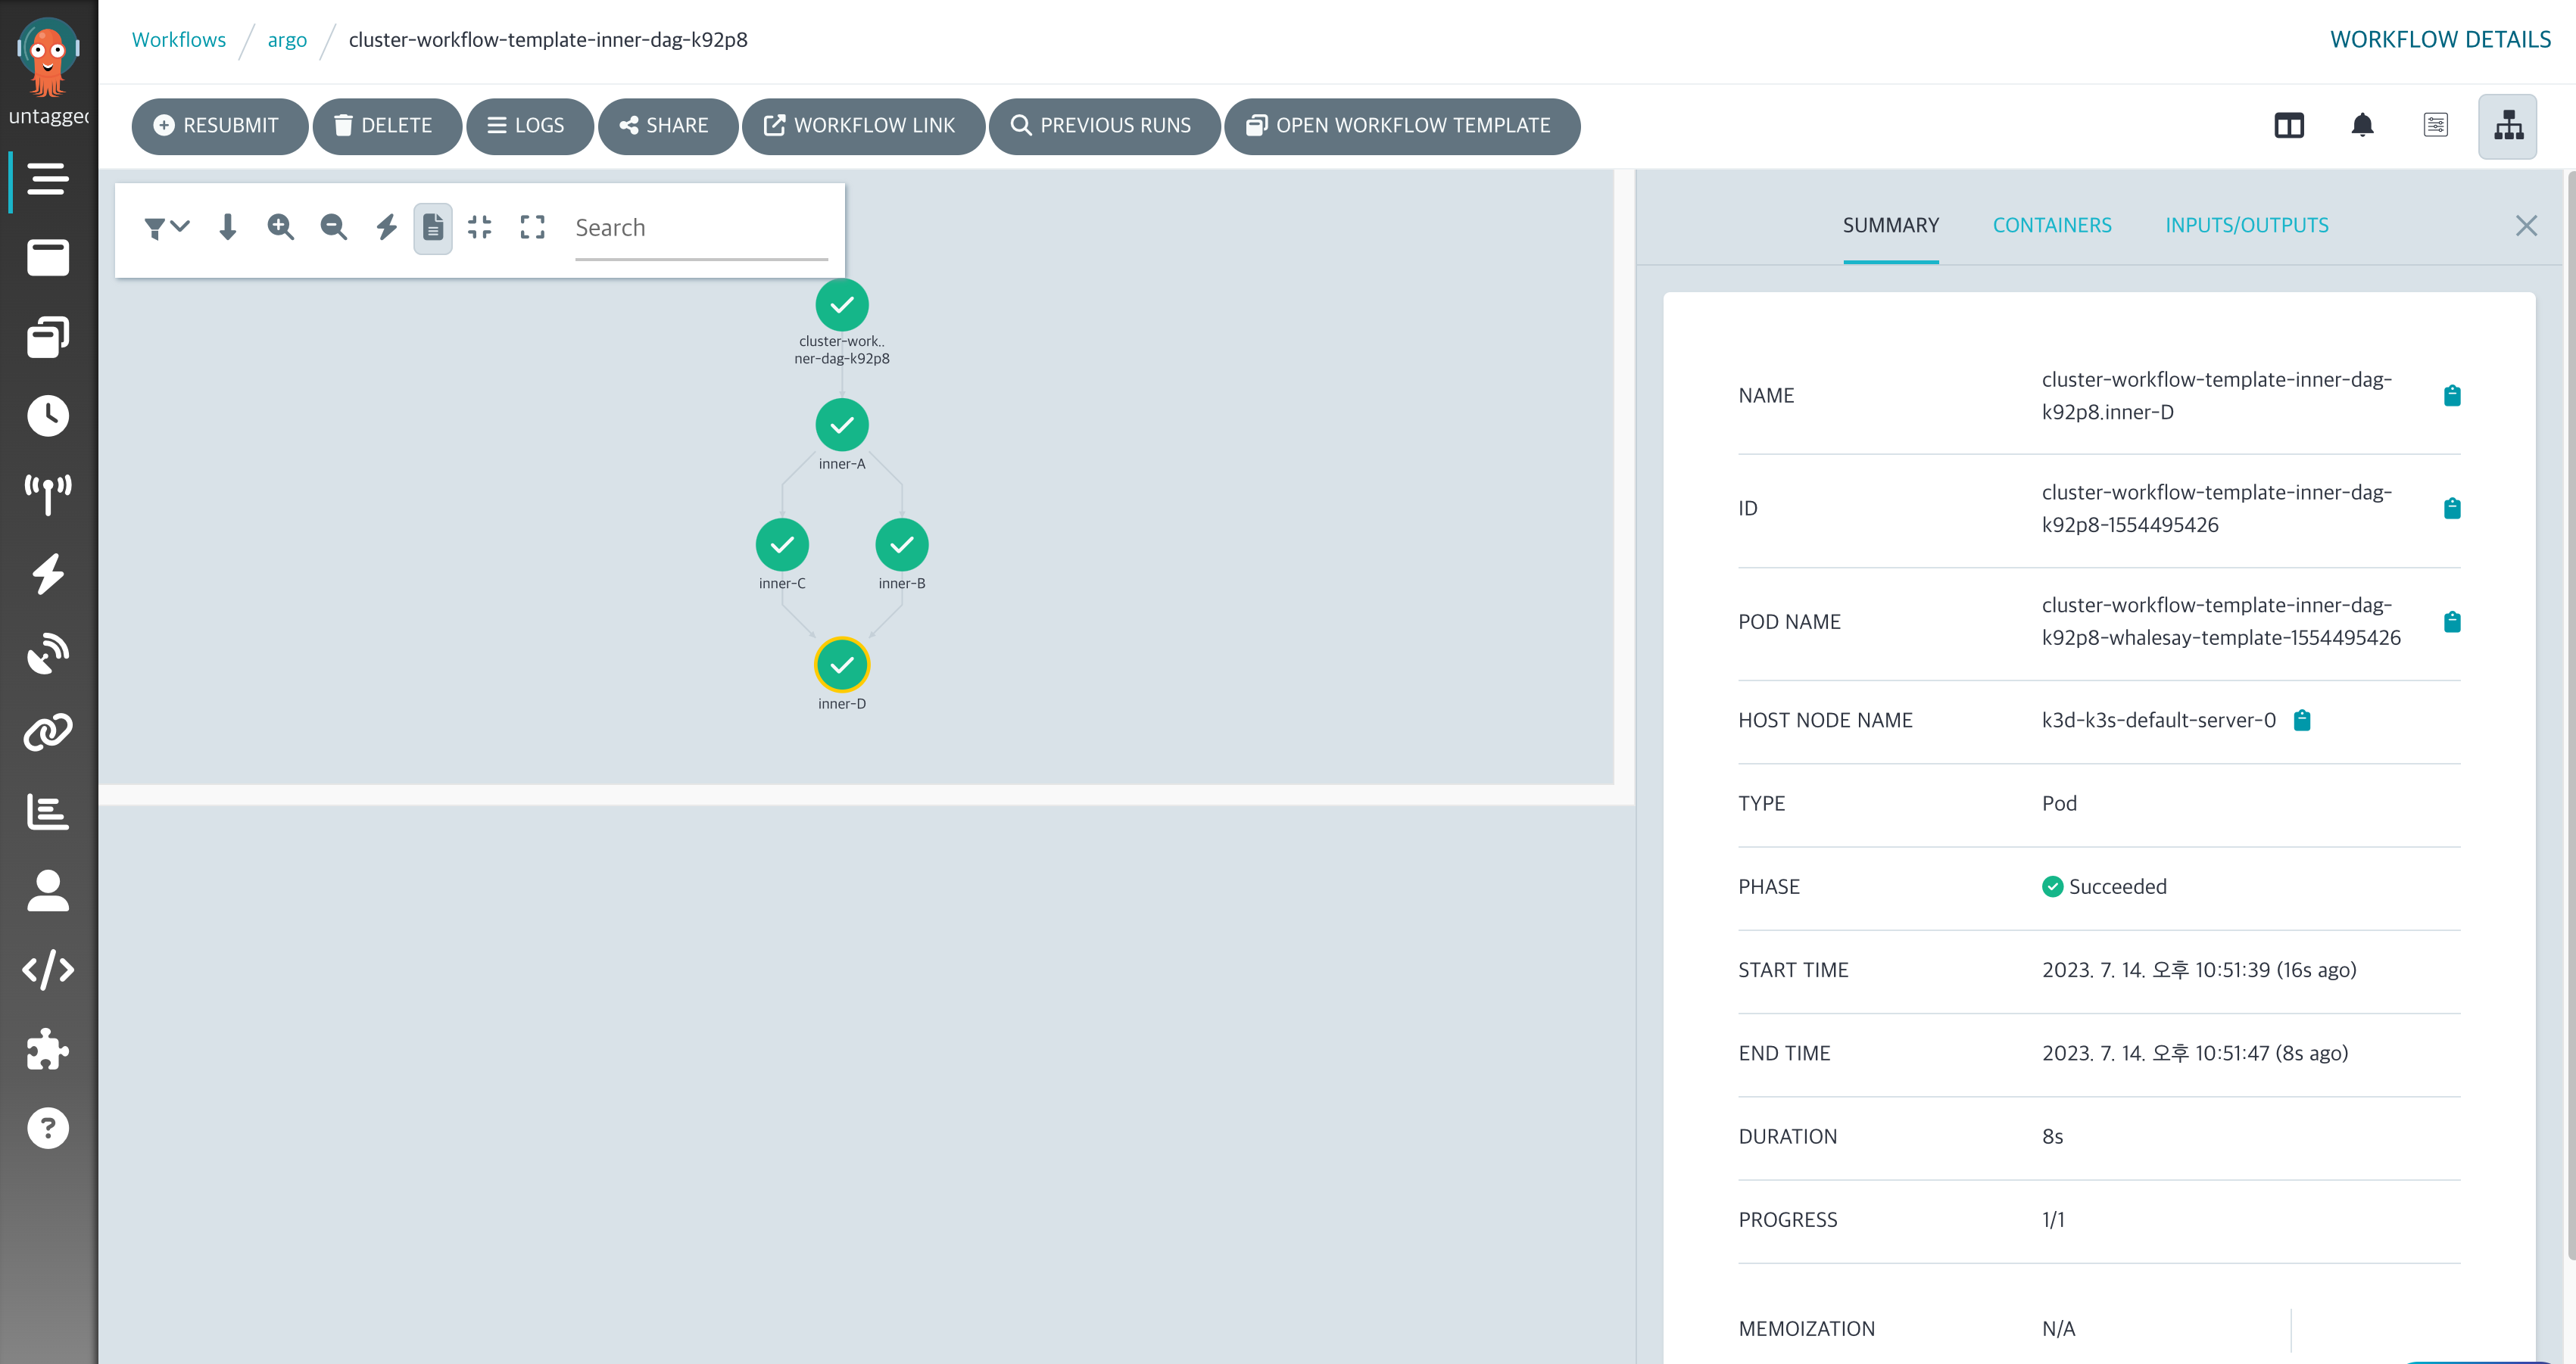Screen dimensions: 2576x1364
Task: Click the RESUBMIT button
Action: 219,126
